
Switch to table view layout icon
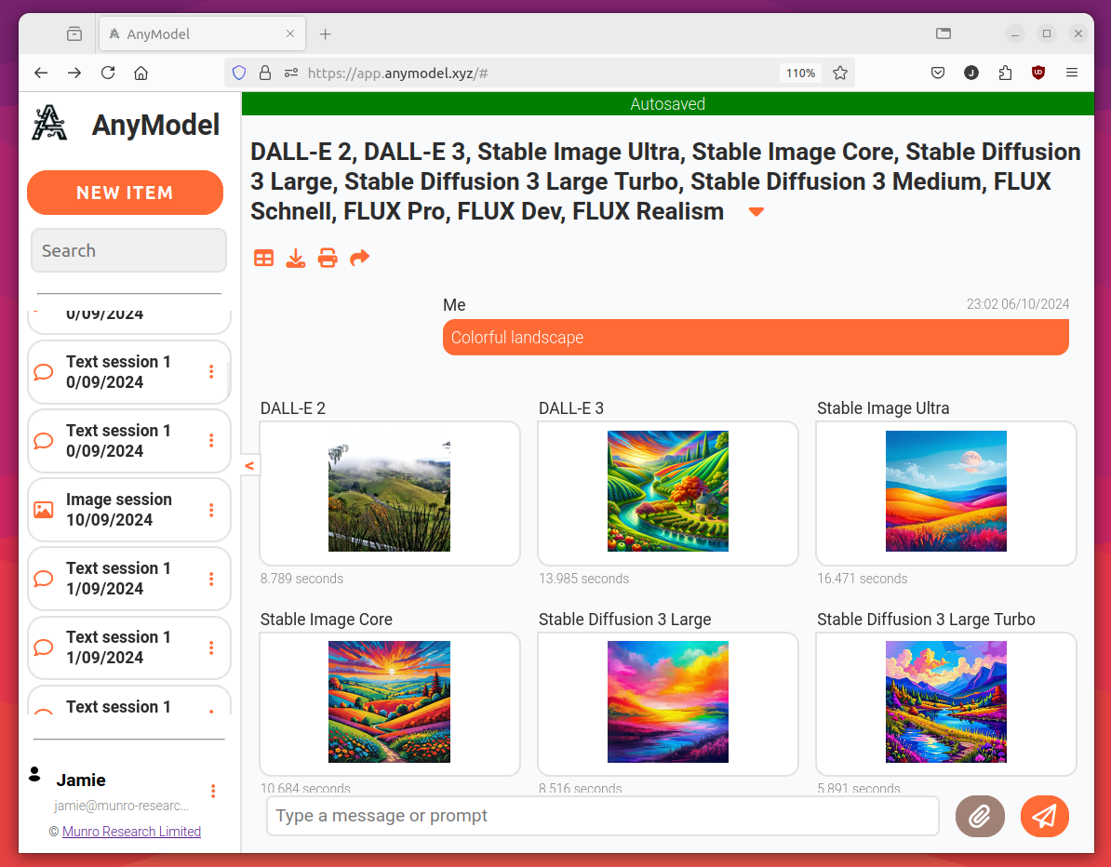coord(263,259)
